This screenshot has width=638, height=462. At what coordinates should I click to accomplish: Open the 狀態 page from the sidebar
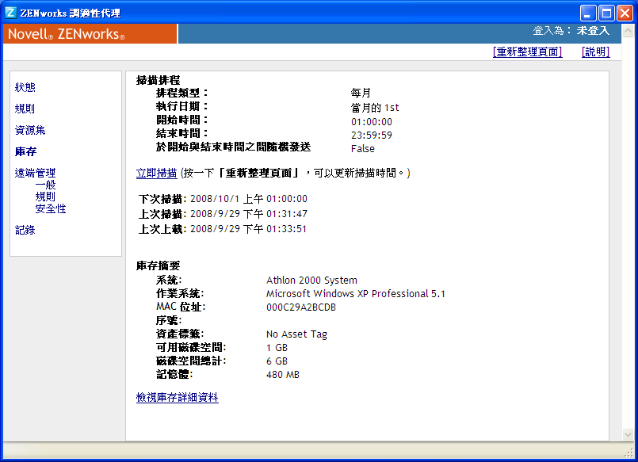point(25,87)
